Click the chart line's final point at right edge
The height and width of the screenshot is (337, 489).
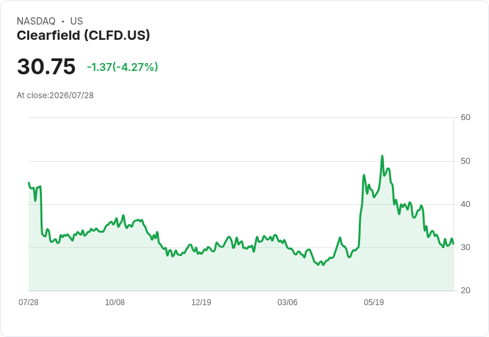pyautogui.click(x=453, y=244)
